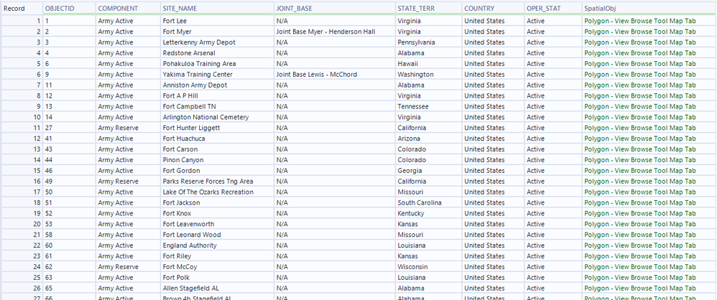717x300 pixels.
Task: Select the South Carolina state cell
Action: pyautogui.click(x=421, y=202)
